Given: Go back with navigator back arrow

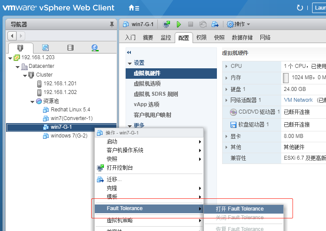Looking at the screenshot, I should pyautogui.click(x=12, y=36).
